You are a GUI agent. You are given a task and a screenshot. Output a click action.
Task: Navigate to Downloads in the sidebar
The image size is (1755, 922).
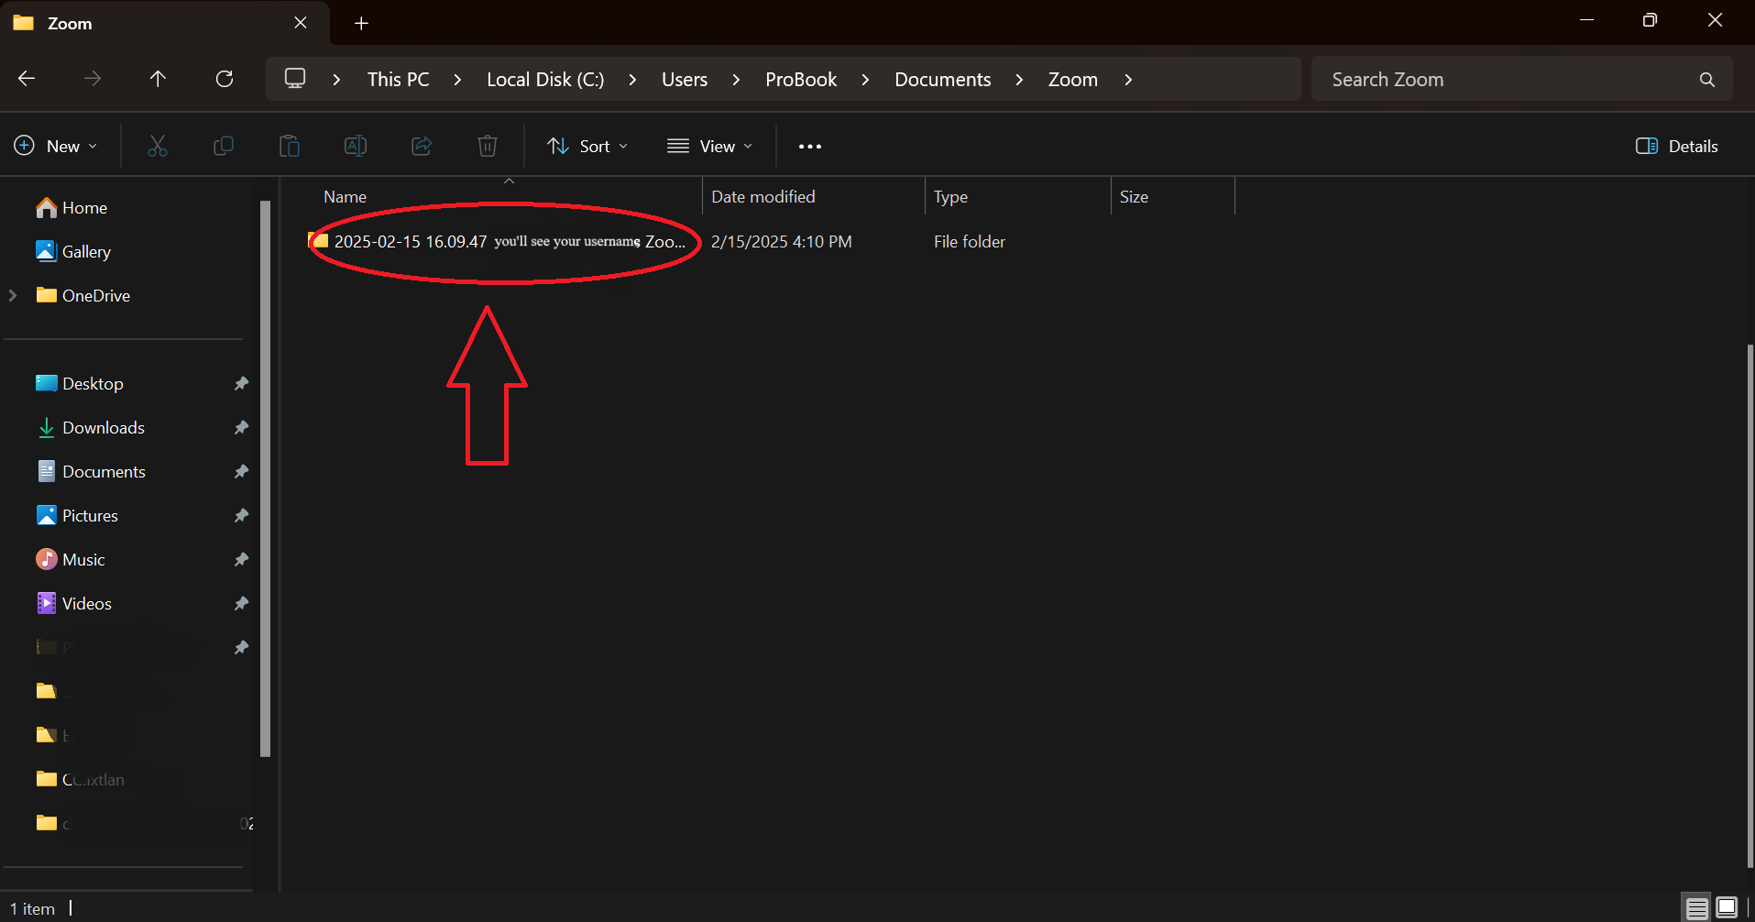tap(104, 427)
